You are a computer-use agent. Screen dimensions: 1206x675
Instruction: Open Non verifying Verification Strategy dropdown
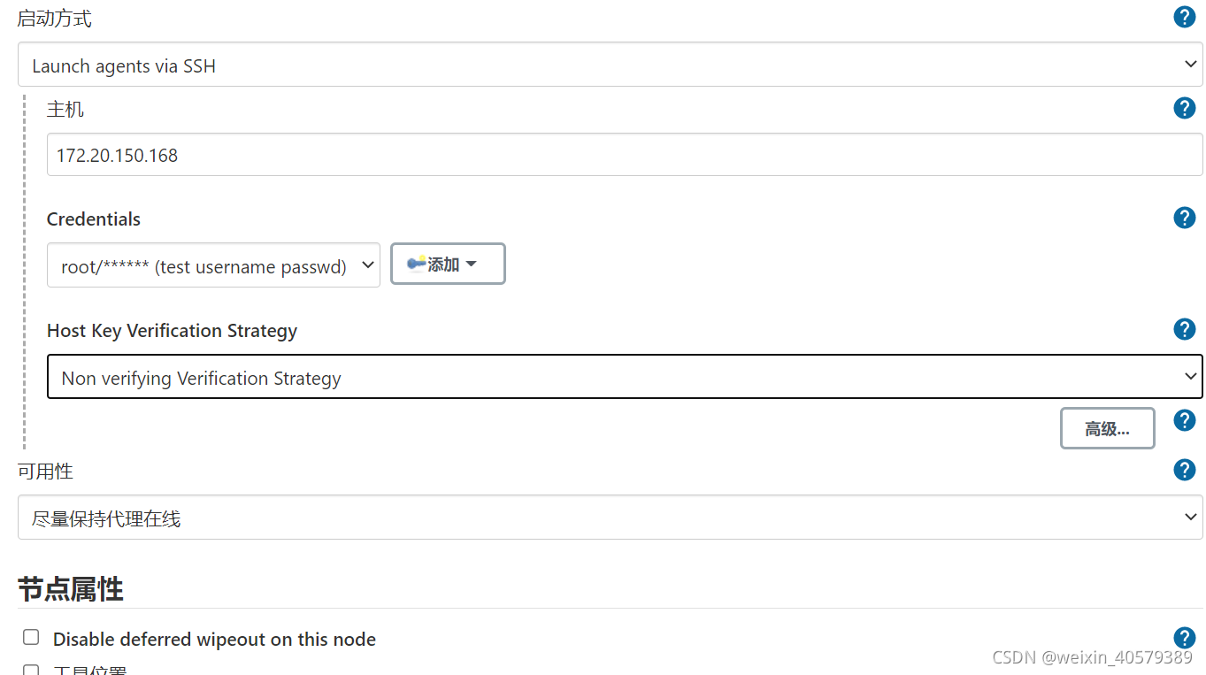coord(625,377)
